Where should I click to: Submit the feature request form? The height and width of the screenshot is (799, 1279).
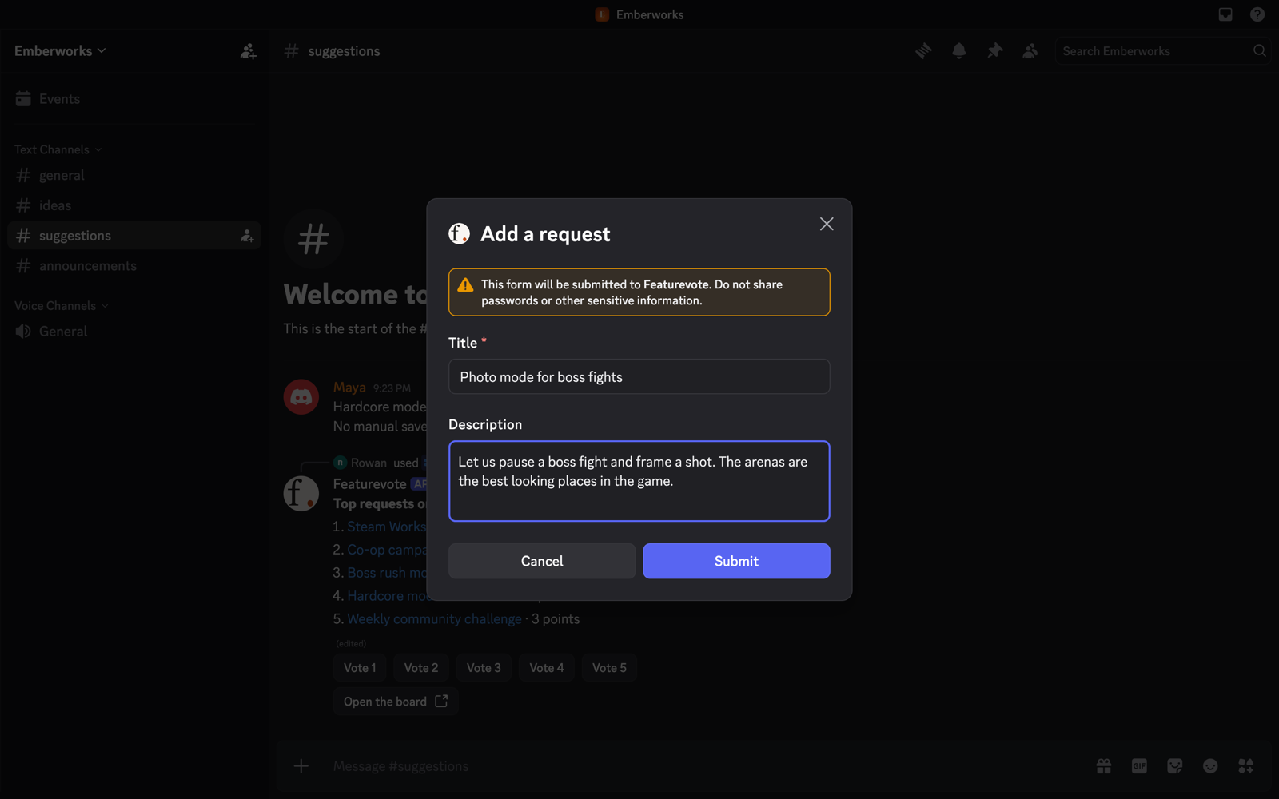point(736,561)
